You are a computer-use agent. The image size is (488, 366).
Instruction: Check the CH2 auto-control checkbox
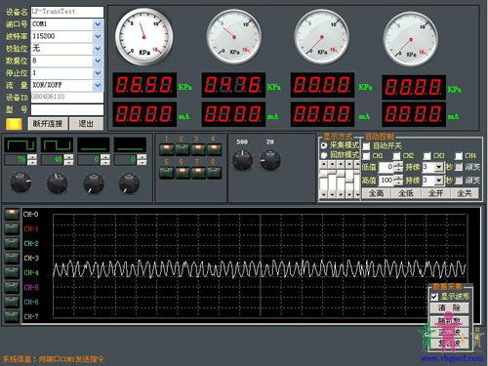(x=397, y=156)
